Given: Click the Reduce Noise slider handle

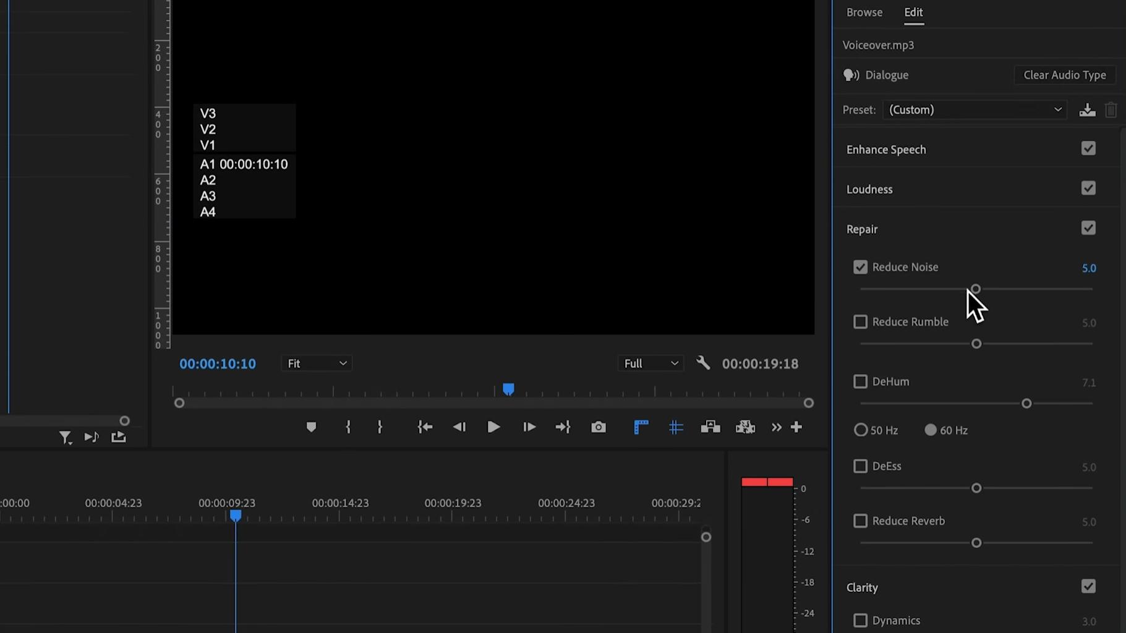Looking at the screenshot, I should tap(976, 289).
